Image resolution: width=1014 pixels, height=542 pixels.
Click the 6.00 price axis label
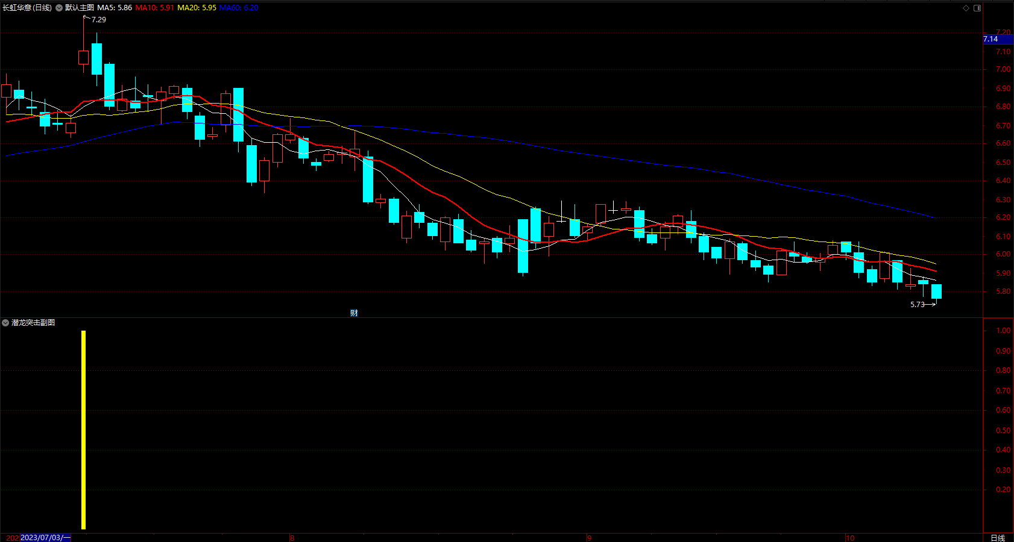coord(1003,254)
